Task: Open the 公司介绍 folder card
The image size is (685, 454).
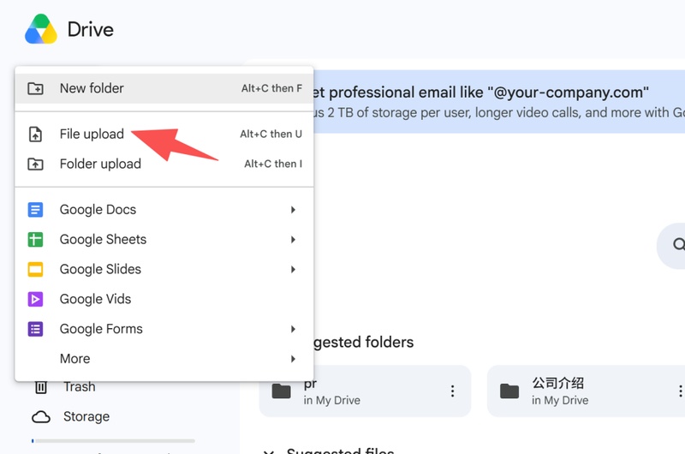Action: point(586,391)
